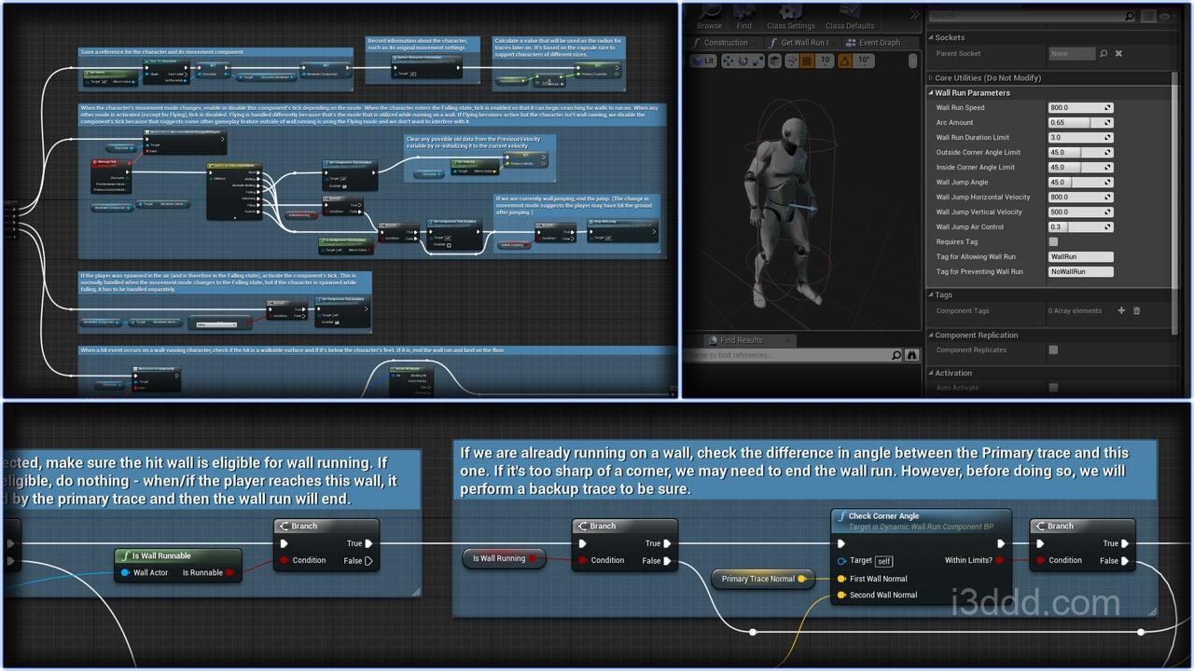
Task: Toggle the Component Replicates checkbox
Action: point(1053,350)
